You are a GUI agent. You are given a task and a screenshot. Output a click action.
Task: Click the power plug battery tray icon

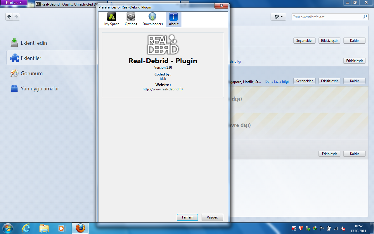tap(329, 228)
